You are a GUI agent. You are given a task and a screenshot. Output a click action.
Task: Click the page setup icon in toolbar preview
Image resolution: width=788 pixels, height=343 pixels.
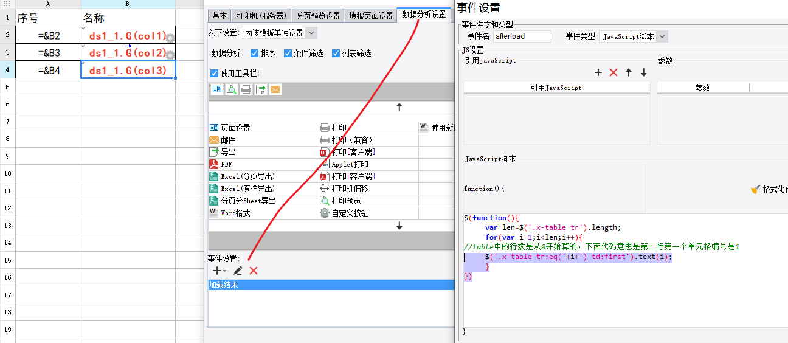[217, 90]
